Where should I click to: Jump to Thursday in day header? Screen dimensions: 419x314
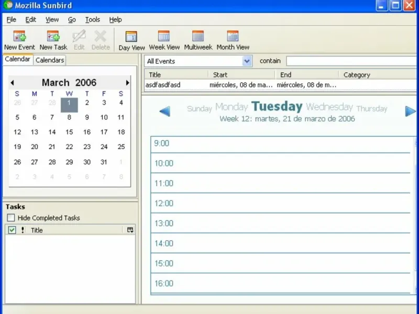(x=372, y=108)
